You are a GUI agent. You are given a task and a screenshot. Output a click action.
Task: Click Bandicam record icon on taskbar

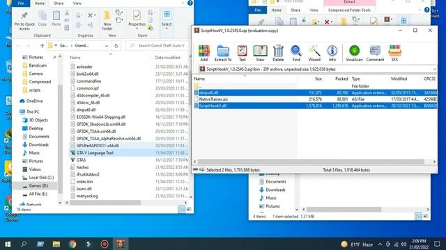(x=105, y=244)
